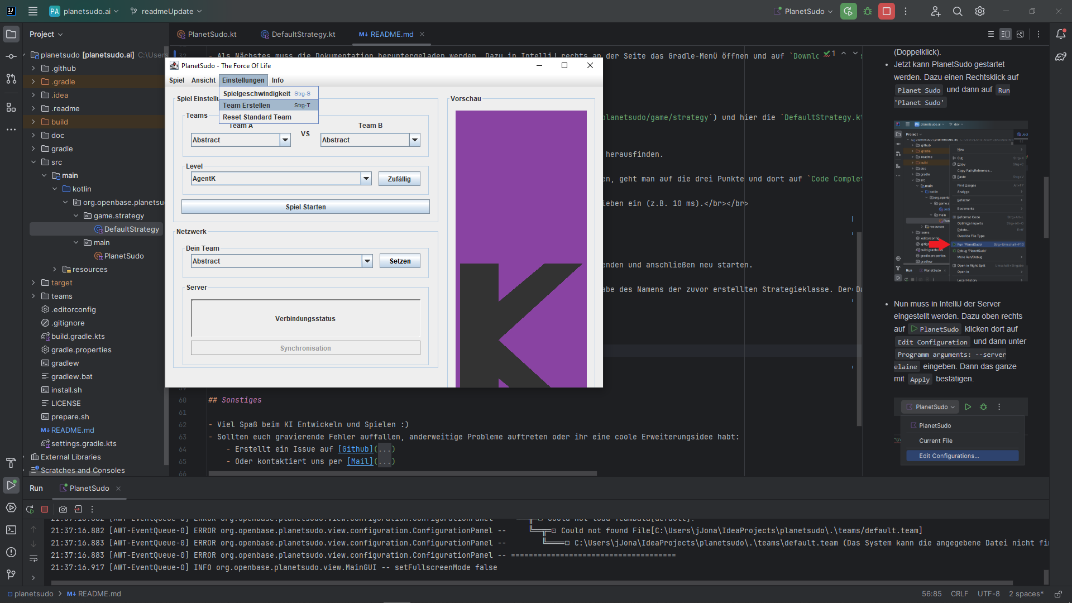The width and height of the screenshot is (1072, 603).
Task: Open the Problems tool window icon
Action: pyautogui.click(x=11, y=552)
